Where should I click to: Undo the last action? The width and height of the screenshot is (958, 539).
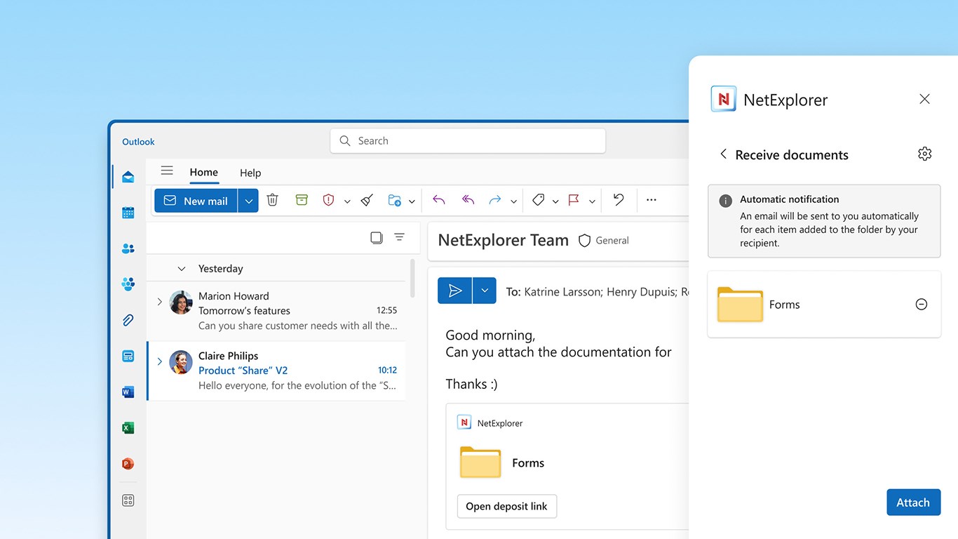(x=618, y=200)
